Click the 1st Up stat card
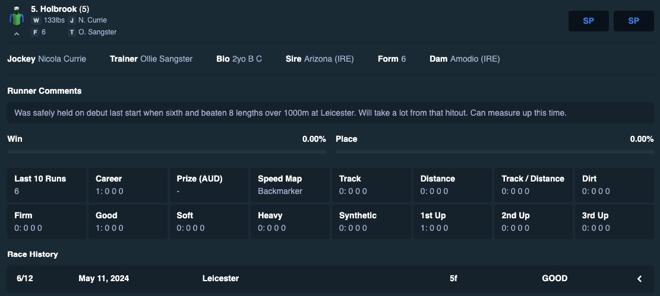 tap(453, 222)
